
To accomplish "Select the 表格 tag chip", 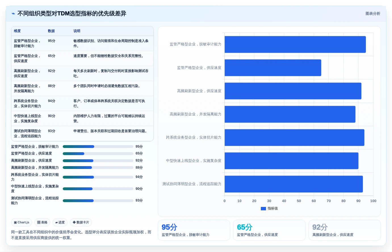I will point(42,223).
